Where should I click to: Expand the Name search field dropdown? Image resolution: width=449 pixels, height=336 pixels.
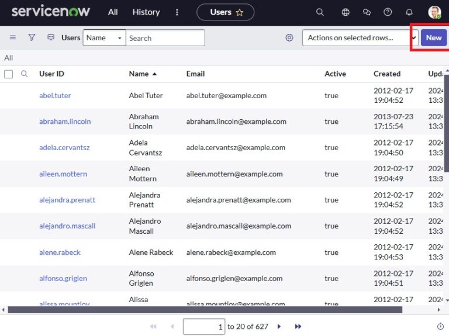(104, 38)
